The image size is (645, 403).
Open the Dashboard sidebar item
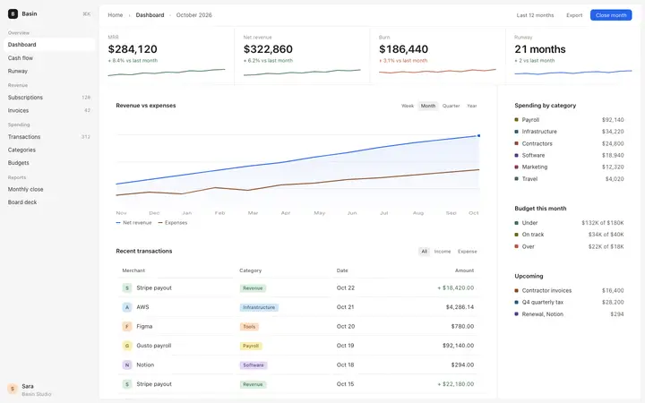[49, 45]
